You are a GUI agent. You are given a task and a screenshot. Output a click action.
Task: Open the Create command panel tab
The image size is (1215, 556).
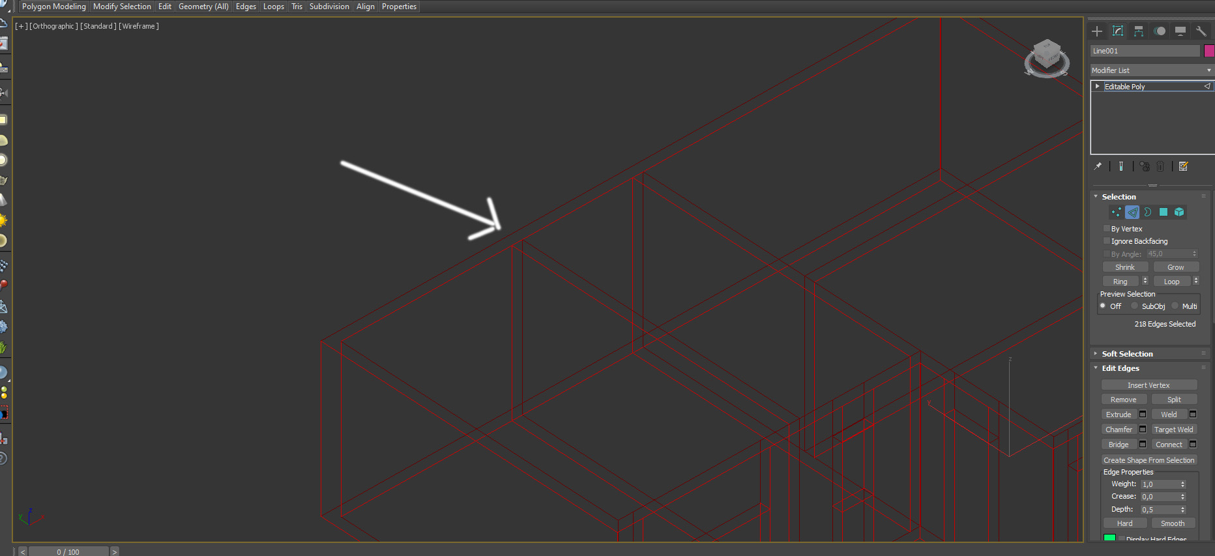[1097, 31]
